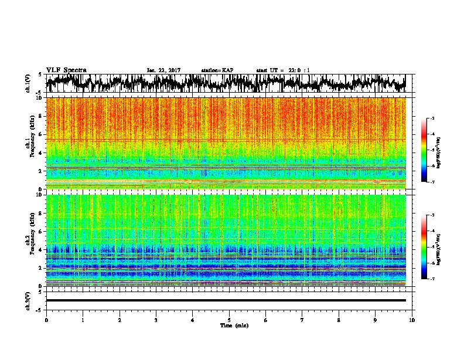Click the "-7" label on ch.1 color bar
Screen dimensions: 464x359
432,182
